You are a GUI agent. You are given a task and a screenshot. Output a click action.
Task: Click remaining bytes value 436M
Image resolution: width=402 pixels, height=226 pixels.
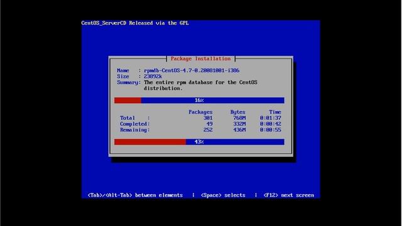239,130
